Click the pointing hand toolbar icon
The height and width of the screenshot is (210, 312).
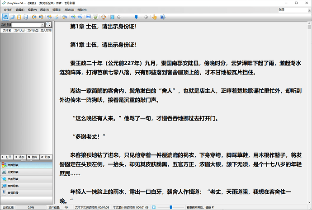154,17
